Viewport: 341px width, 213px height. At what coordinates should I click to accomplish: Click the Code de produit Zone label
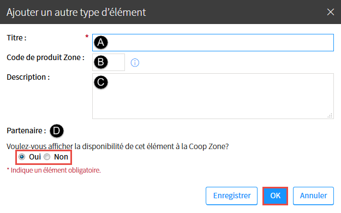[45, 57]
